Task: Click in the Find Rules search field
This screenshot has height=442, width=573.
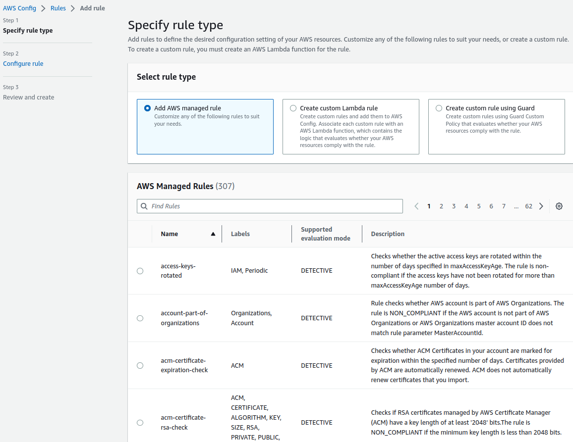Action: tap(270, 206)
